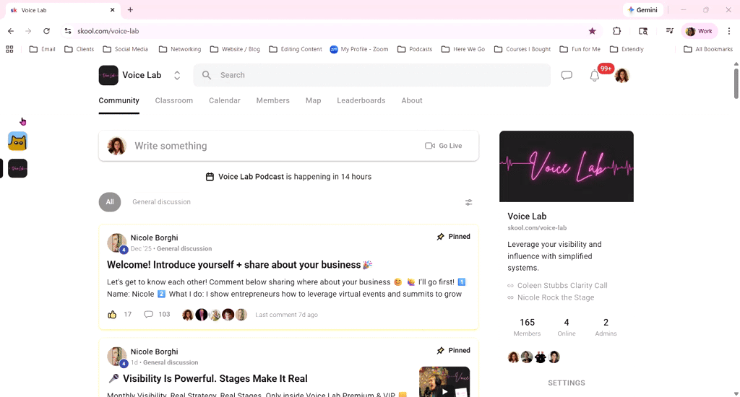
Task: Open the browser extensions puzzle icon
Action: [x=617, y=31]
